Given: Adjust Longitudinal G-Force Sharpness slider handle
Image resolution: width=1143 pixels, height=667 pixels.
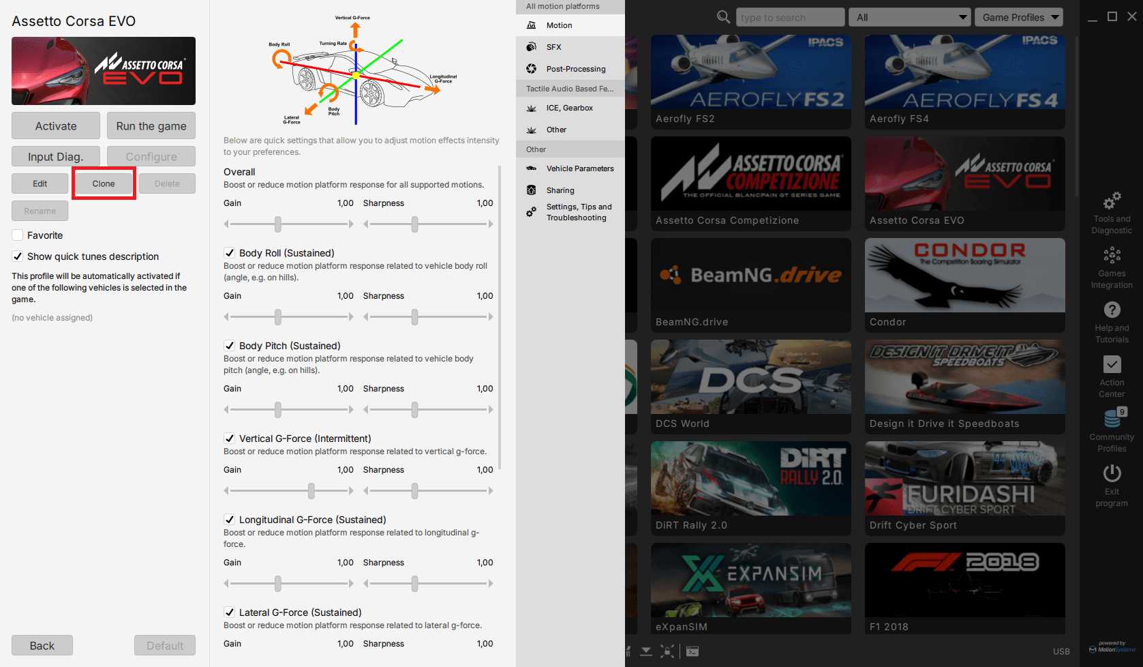Looking at the screenshot, I should click(x=415, y=583).
